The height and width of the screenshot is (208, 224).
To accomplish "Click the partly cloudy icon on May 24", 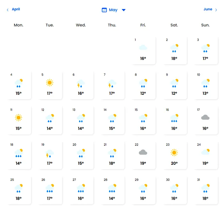I will [x=205, y=152].
